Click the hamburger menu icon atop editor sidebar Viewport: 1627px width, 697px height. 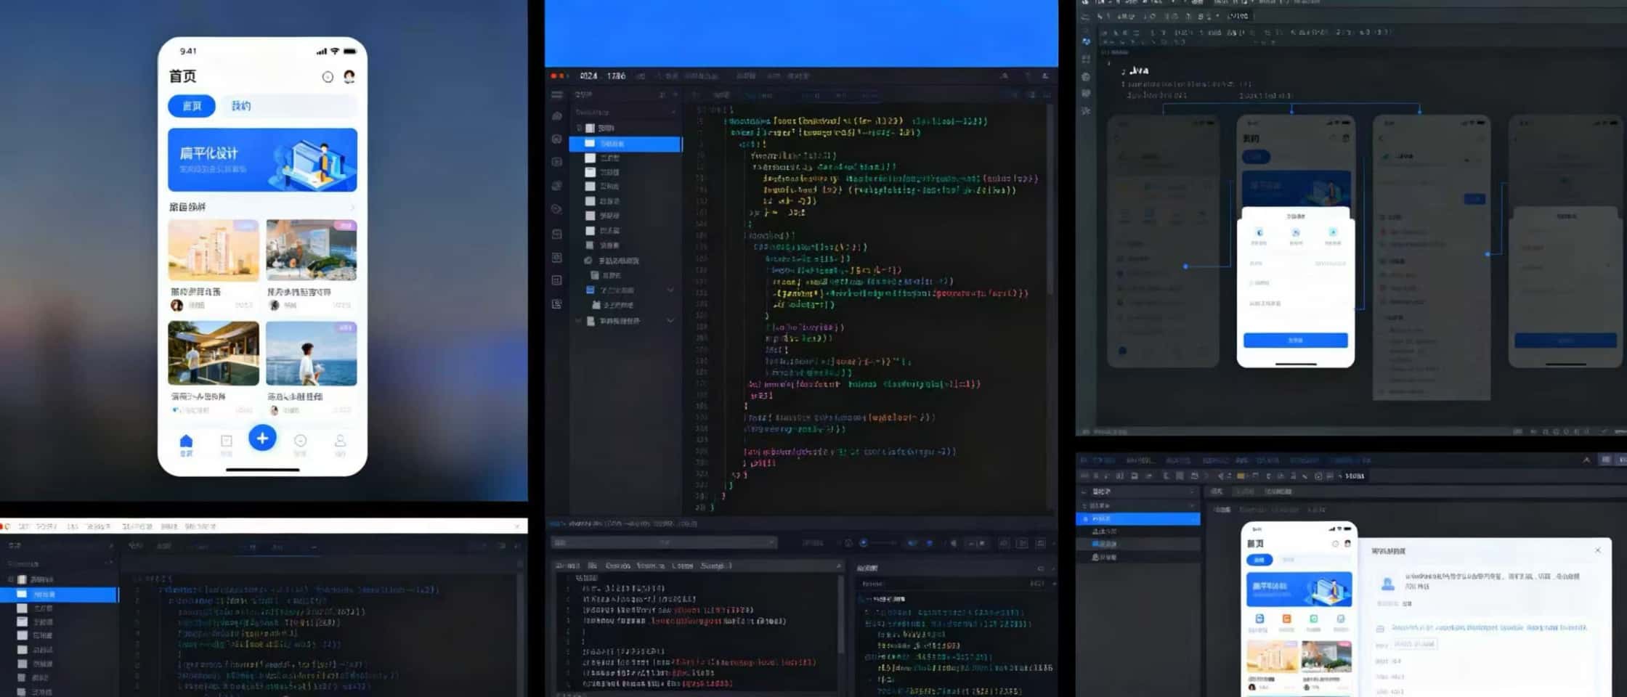click(557, 95)
